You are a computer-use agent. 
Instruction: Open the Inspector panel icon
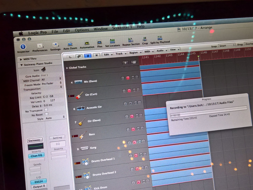point(23,47)
